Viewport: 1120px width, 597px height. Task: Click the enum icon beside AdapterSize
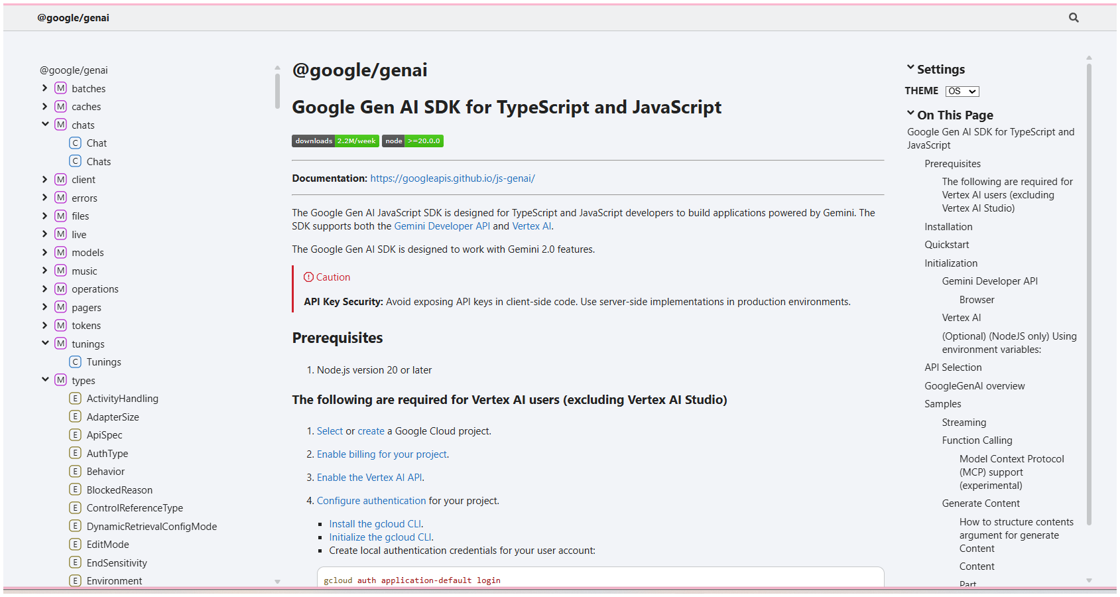tap(76, 417)
